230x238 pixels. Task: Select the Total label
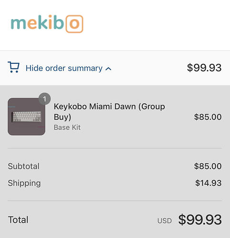[x=18, y=220]
